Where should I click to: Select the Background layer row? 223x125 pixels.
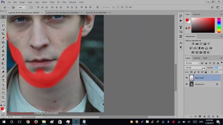click(x=203, y=84)
